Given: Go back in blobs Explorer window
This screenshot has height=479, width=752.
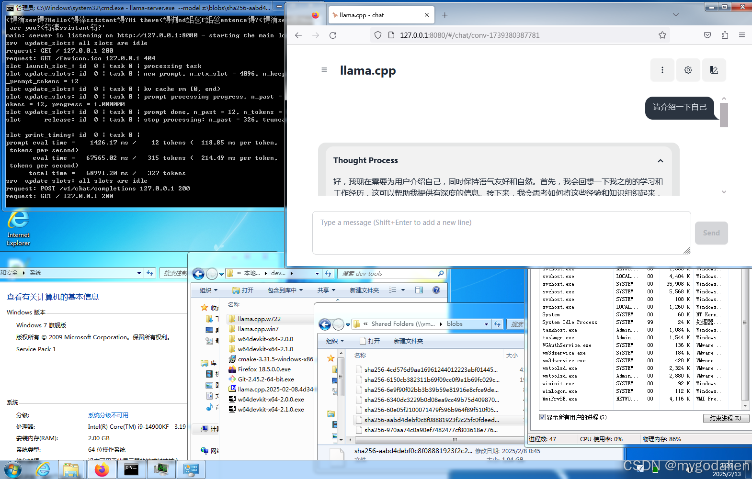Looking at the screenshot, I should (325, 324).
